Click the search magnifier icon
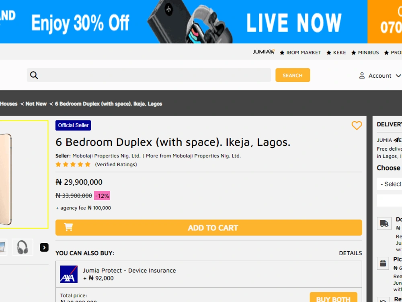The image size is (402, 302). 34,75
